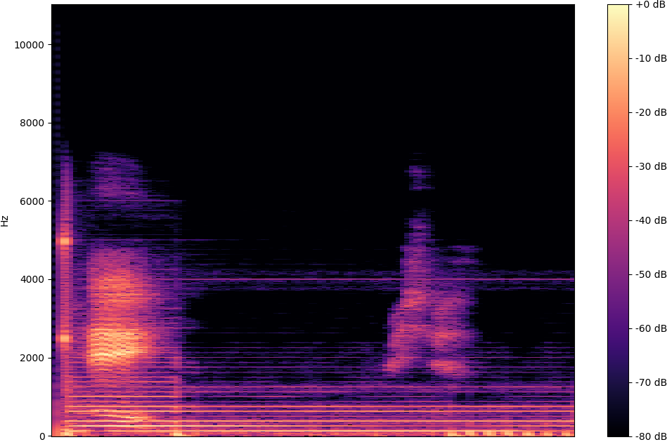The width and height of the screenshot is (667, 442).
Task: Click the 2000 frequency tick label
Action: (32, 358)
